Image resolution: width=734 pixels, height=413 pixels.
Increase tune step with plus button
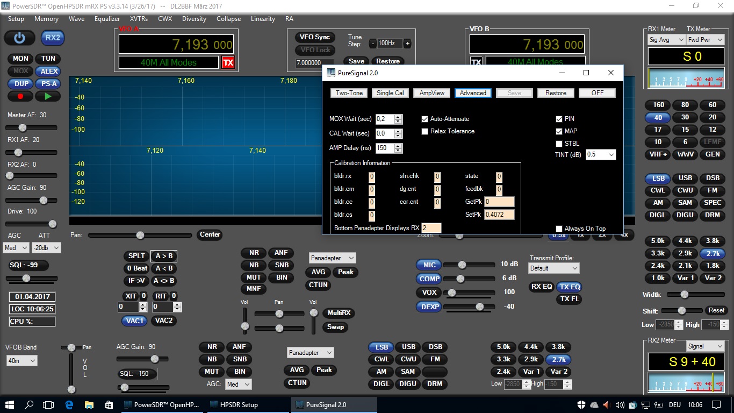[407, 43]
